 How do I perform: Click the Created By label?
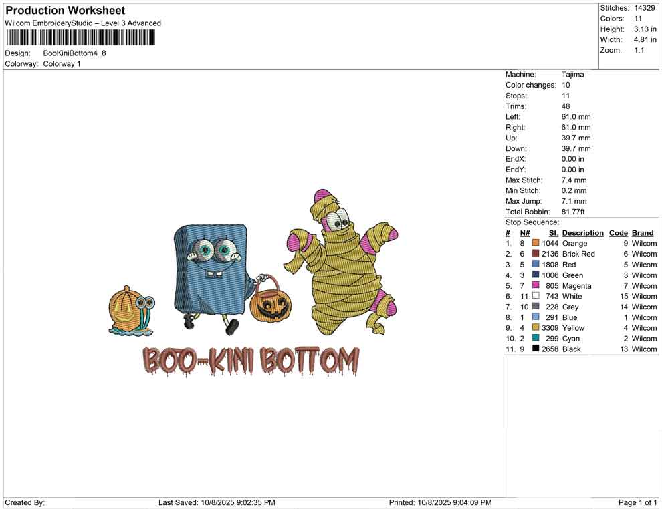pyautogui.click(x=25, y=502)
